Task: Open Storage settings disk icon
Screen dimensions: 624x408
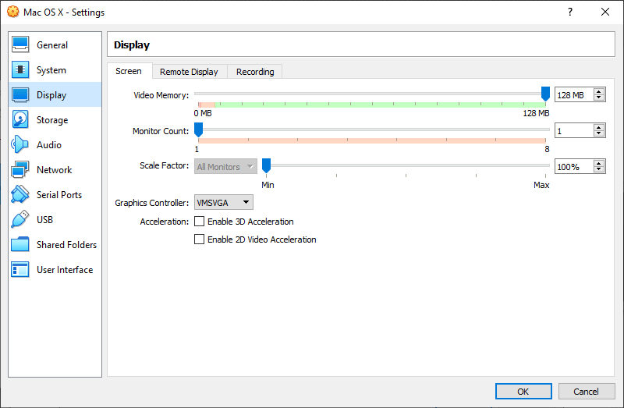Action: coord(21,120)
